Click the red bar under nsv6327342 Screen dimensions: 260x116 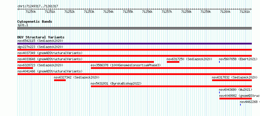[60, 80]
